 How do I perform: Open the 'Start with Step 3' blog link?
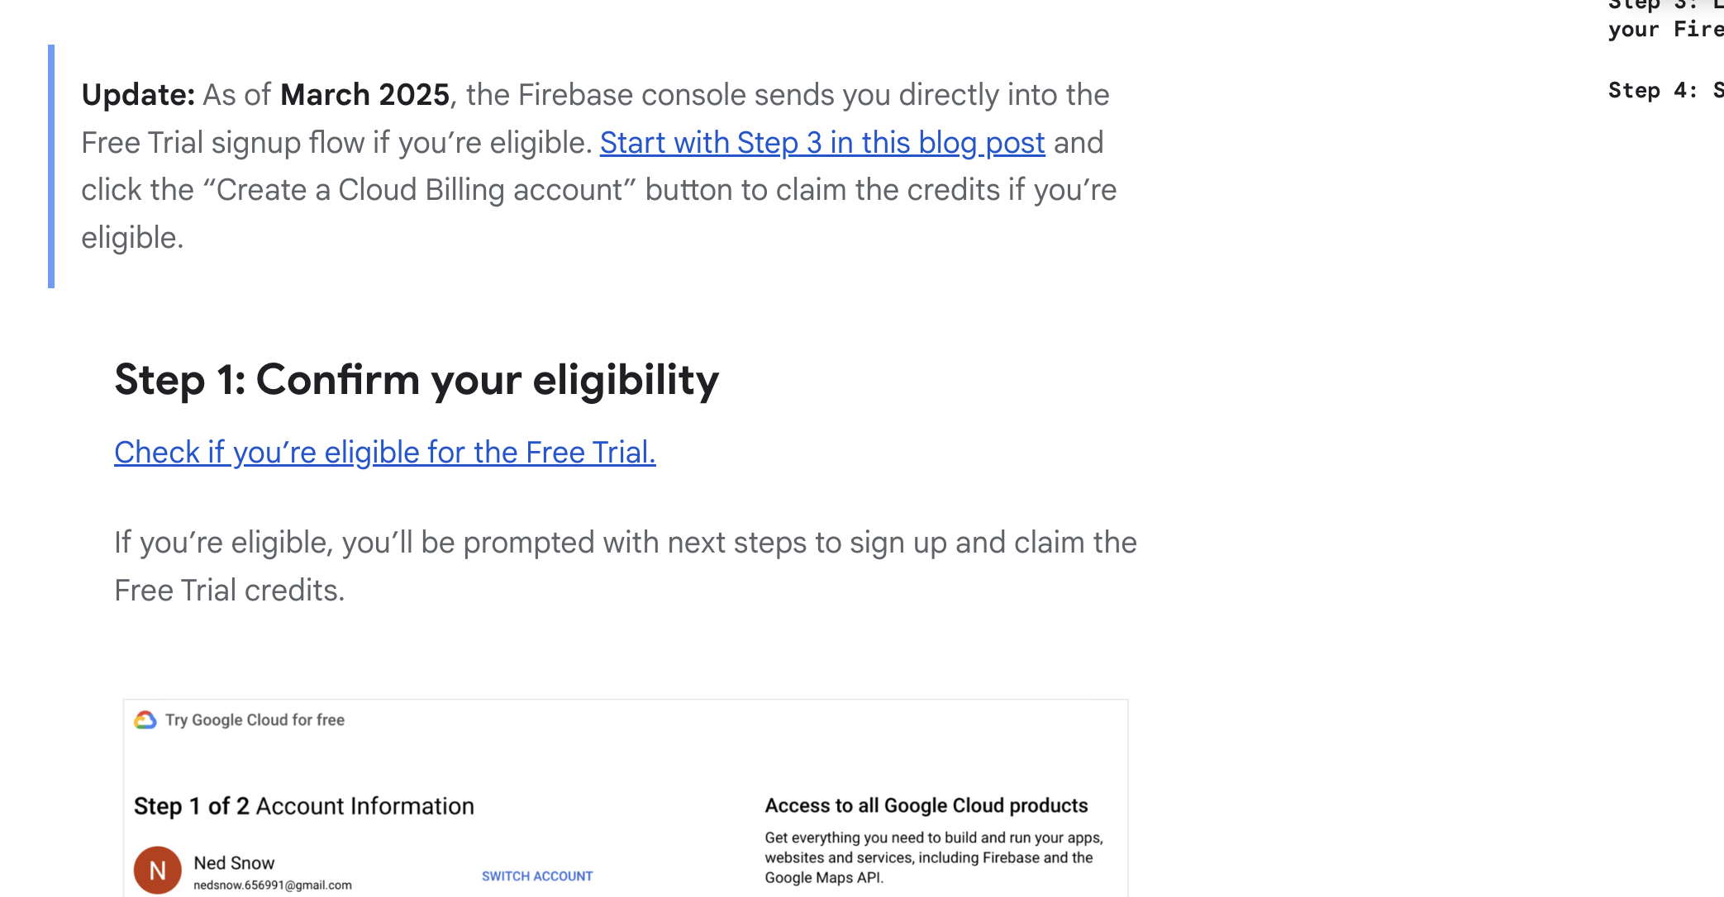[x=822, y=143]
